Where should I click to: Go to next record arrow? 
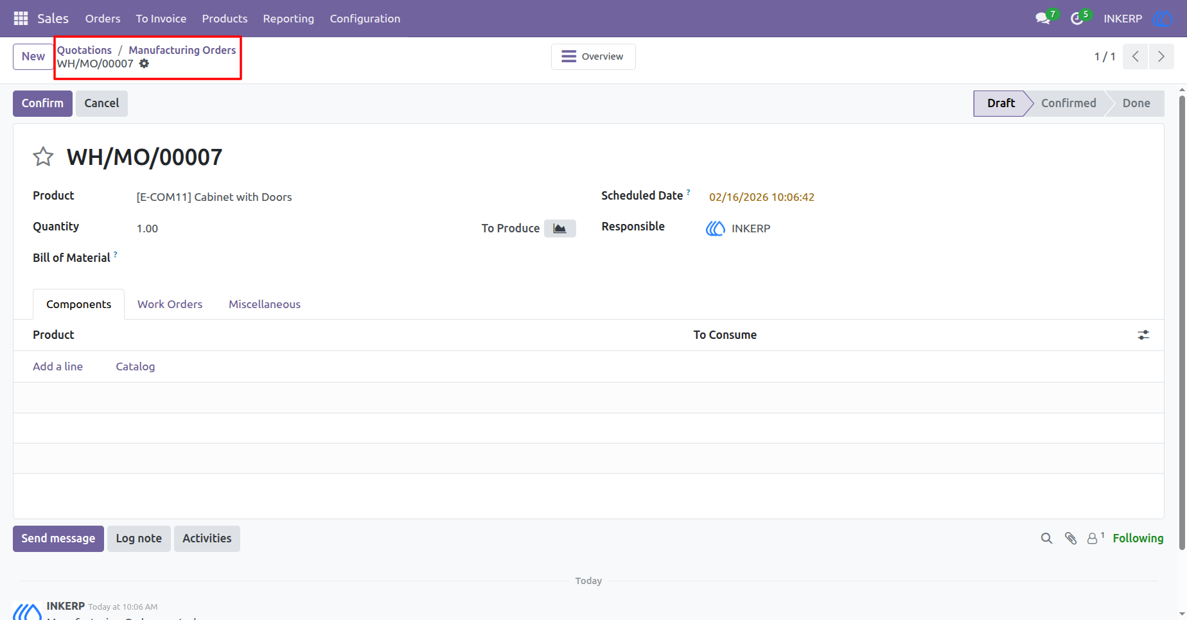[1161, 56]
